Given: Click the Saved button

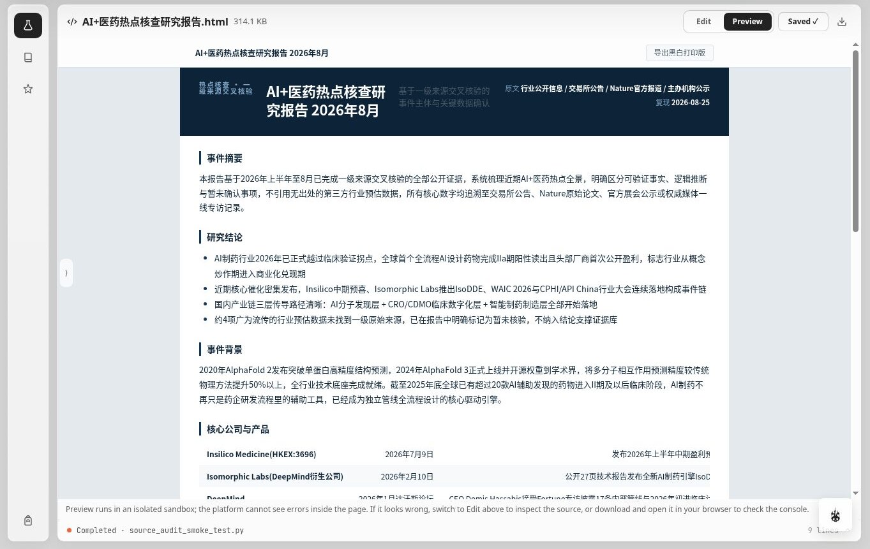Looking at the screenshot, I should 803,22.
